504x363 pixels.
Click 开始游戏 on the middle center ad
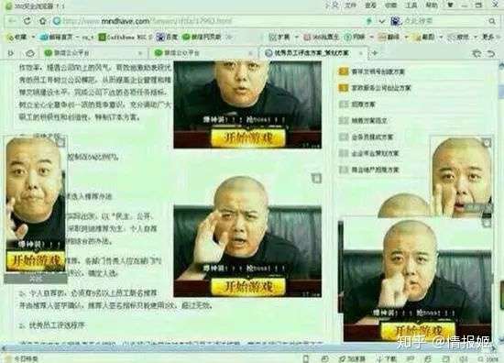(247, 286)
